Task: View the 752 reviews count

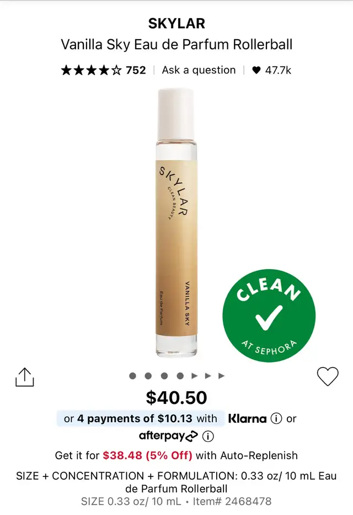Action: click(x=136, y=70)
